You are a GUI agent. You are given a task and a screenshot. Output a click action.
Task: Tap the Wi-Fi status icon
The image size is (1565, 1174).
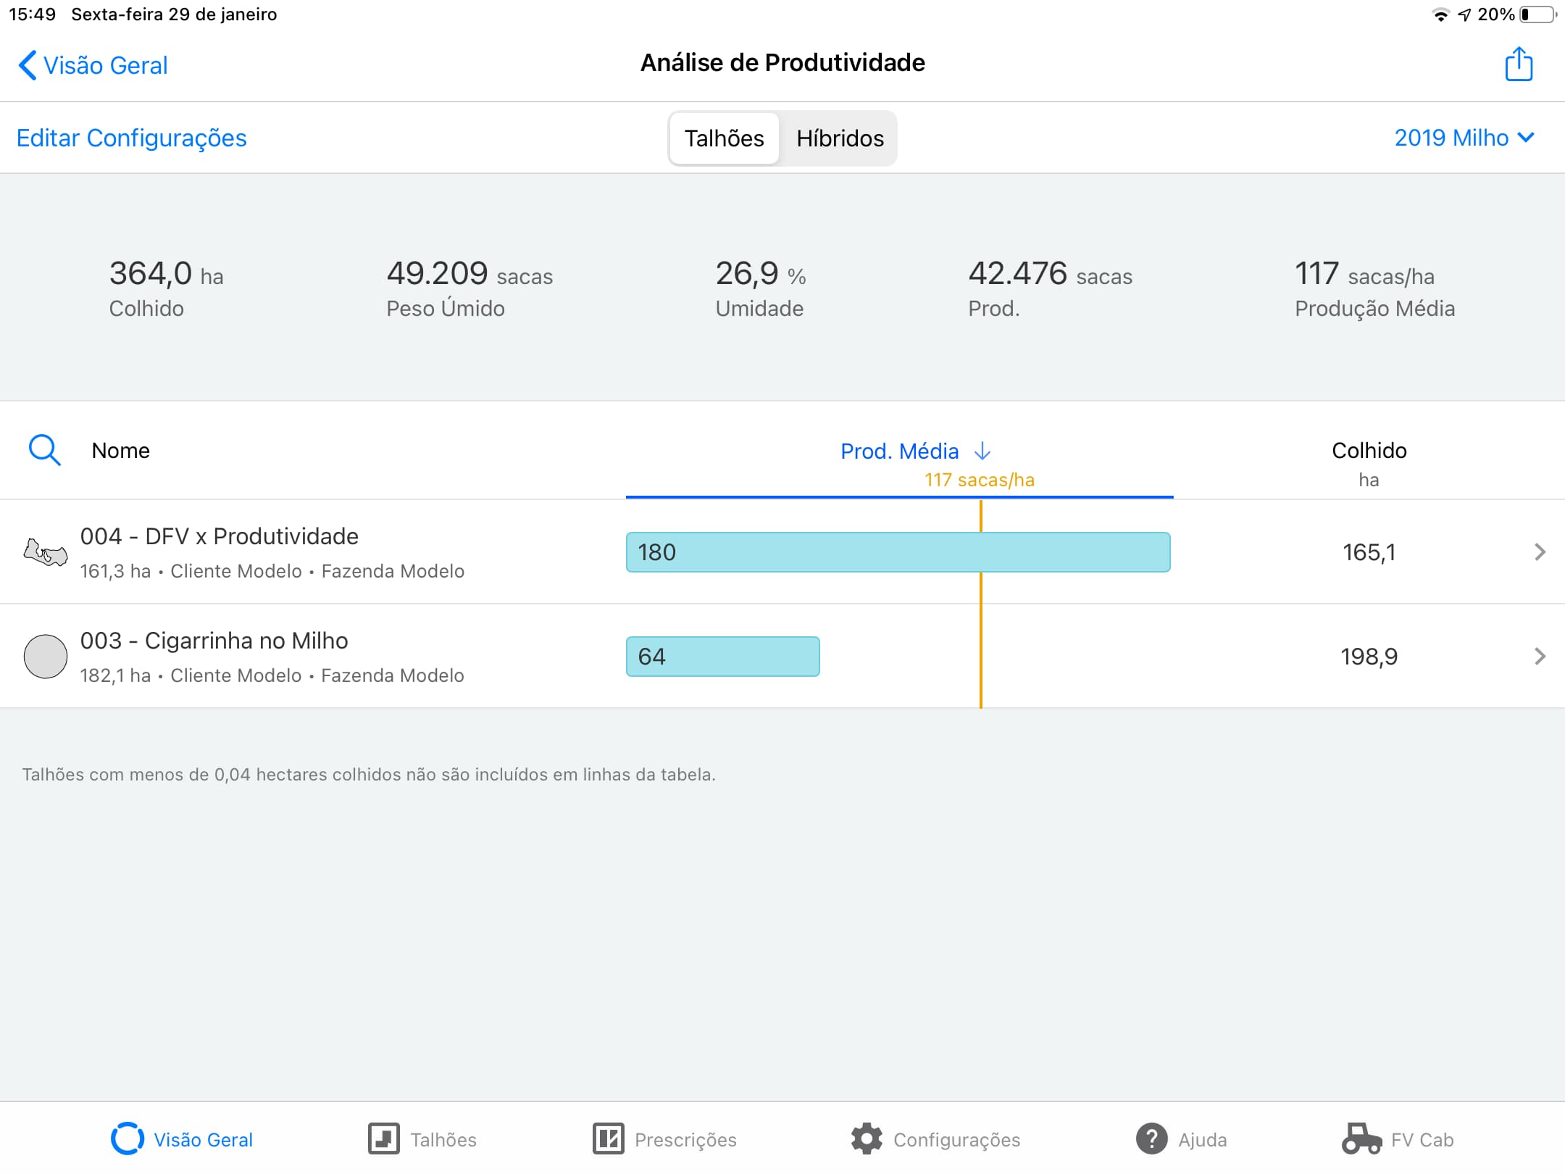click(x=1440, y=14)
